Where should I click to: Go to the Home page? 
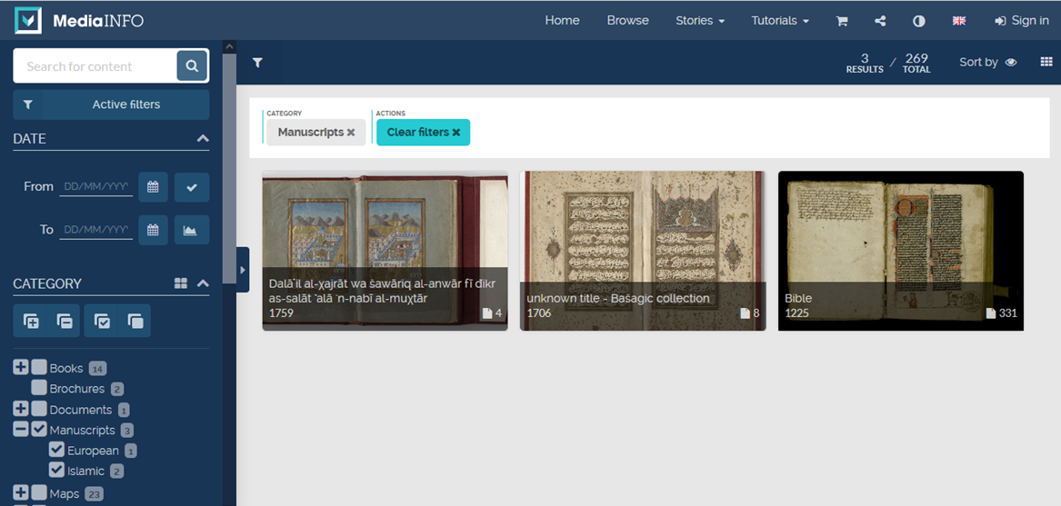(x=562, y=20)
